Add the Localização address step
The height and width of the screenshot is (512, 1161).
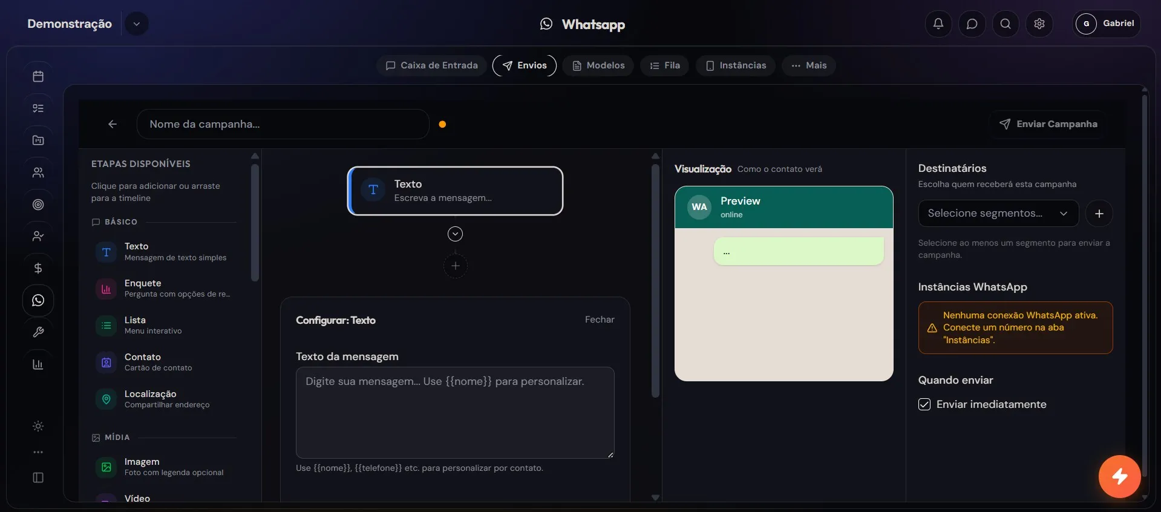point(165,399)
